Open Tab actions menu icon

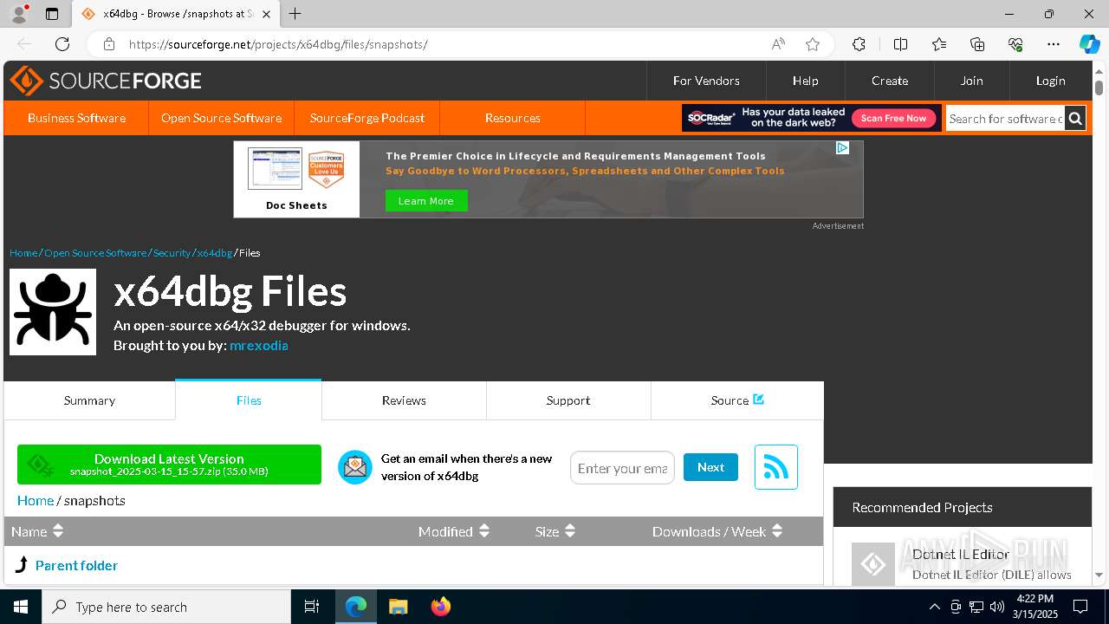click(52, 14)
